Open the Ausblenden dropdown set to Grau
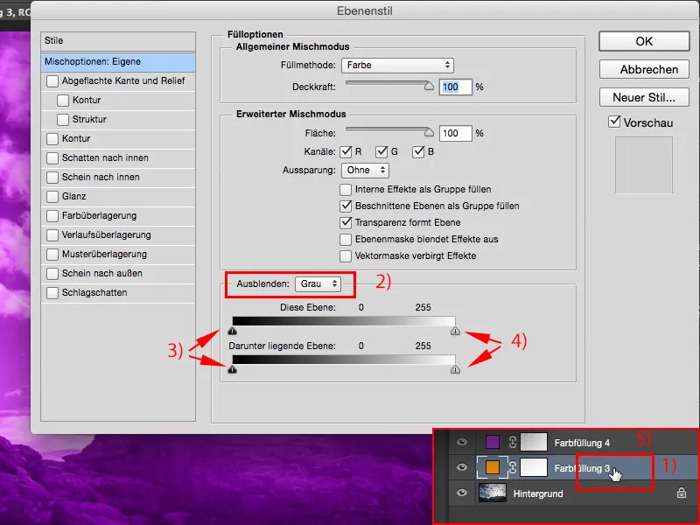Viewport: 700px width, 525px height. (x=318, y=283)
